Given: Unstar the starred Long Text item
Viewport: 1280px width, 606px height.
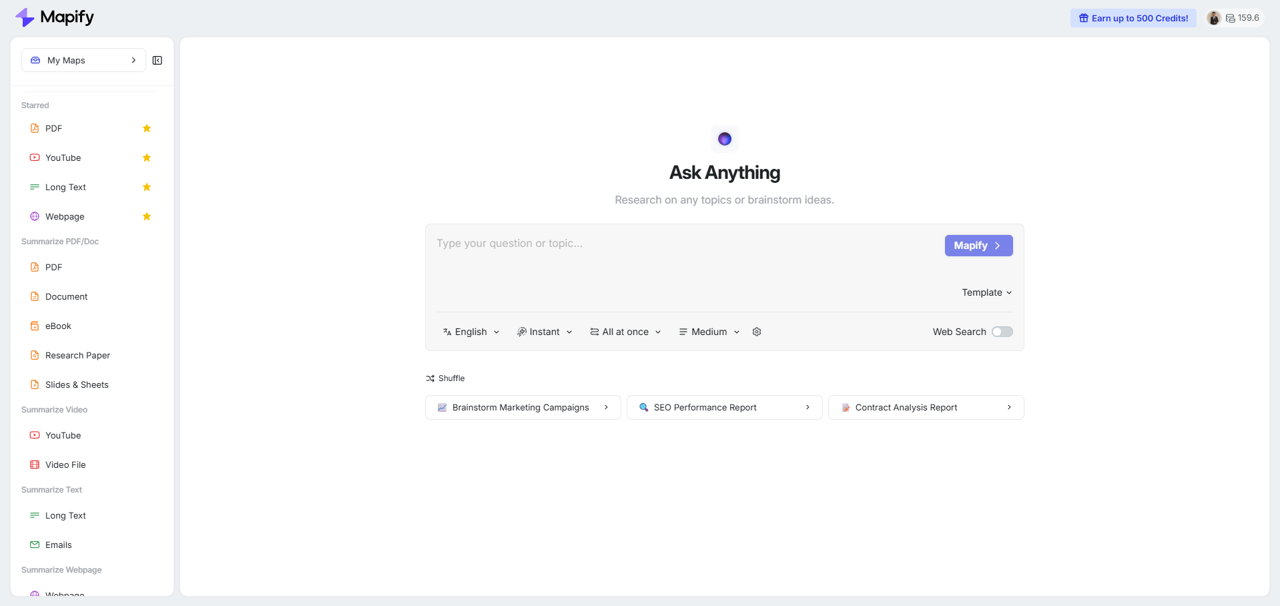Looking at the screenshot, I should pos(147,187).
